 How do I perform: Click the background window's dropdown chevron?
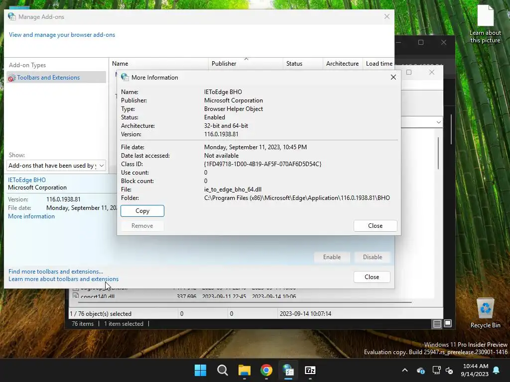[438, 122]
